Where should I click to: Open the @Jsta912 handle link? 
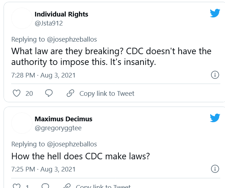coord(49,23)
